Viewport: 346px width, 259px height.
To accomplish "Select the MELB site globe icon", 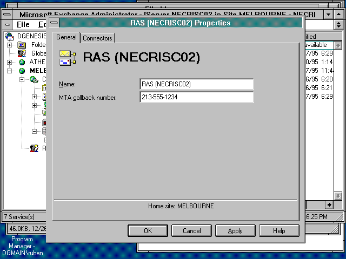I will [22, 71].
